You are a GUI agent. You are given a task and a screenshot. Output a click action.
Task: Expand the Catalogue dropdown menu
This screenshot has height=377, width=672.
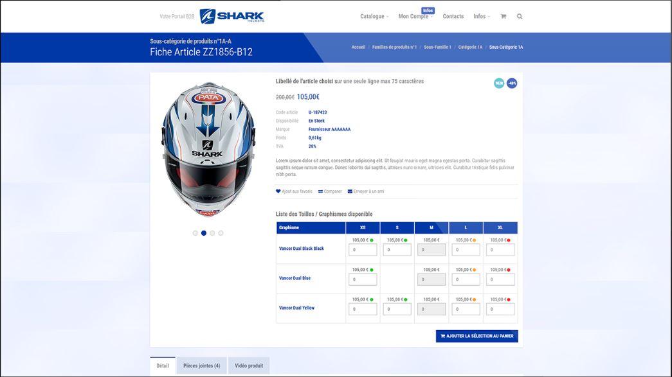pos(374,16)
